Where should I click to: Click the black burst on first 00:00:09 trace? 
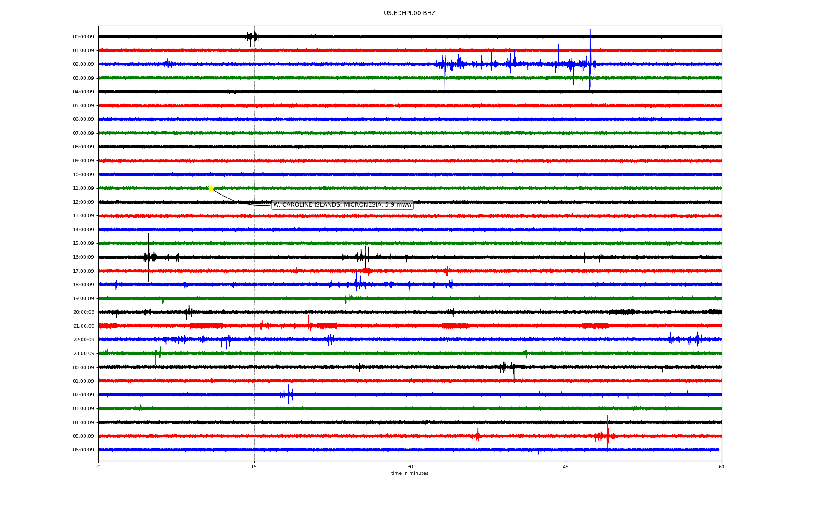coord(252,37)
